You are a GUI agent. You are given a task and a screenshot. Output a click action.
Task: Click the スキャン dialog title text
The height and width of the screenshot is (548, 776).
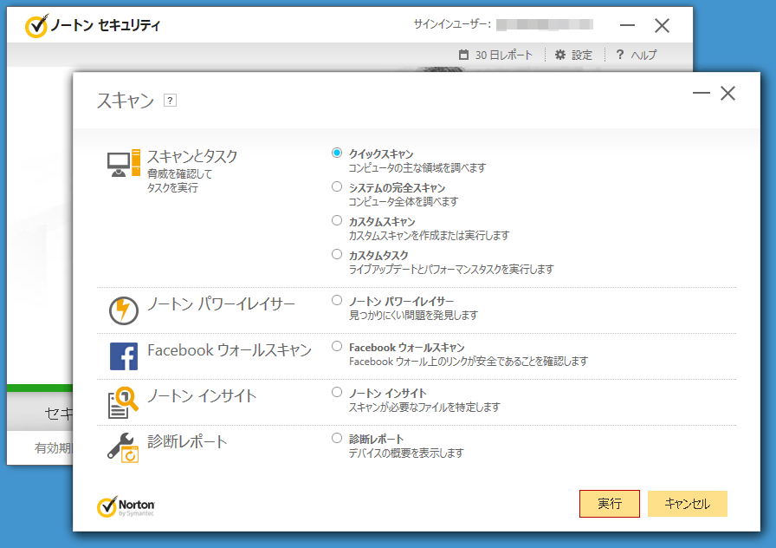coord(126,101)
